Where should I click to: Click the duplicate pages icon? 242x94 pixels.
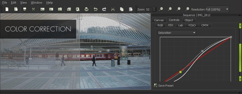click(16, 9)
